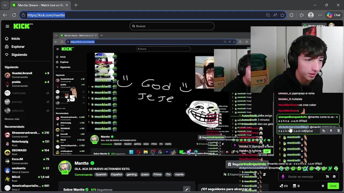Click the purple microphone icon in chat
This screenshot has width=344, height=193.
283,177
